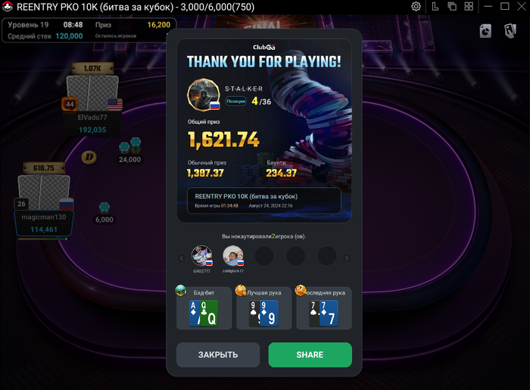Select cascade windows icon
The height and width of the screenshot is (390, 530).
452,6
